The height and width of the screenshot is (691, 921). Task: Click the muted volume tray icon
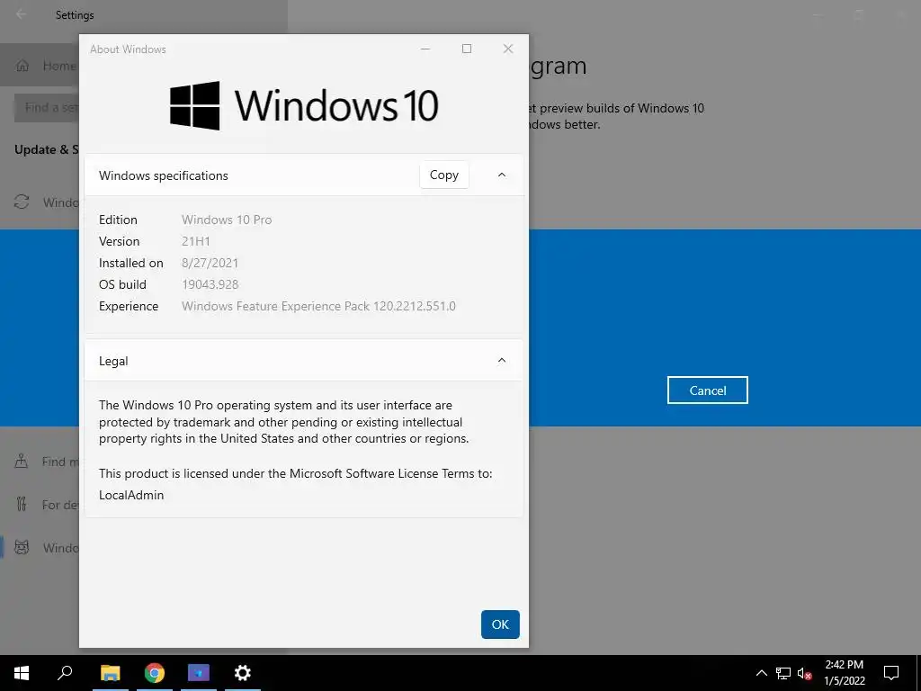pos(804,673)
